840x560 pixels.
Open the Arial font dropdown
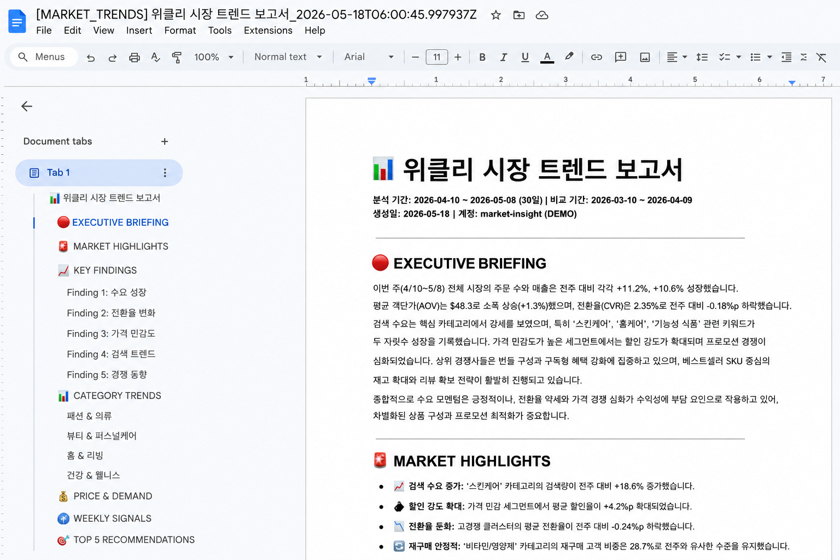pyautogui.click(x=369, y=57)
